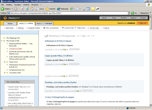Save Coppe: grande Milan post to clippings

point(65,64)
